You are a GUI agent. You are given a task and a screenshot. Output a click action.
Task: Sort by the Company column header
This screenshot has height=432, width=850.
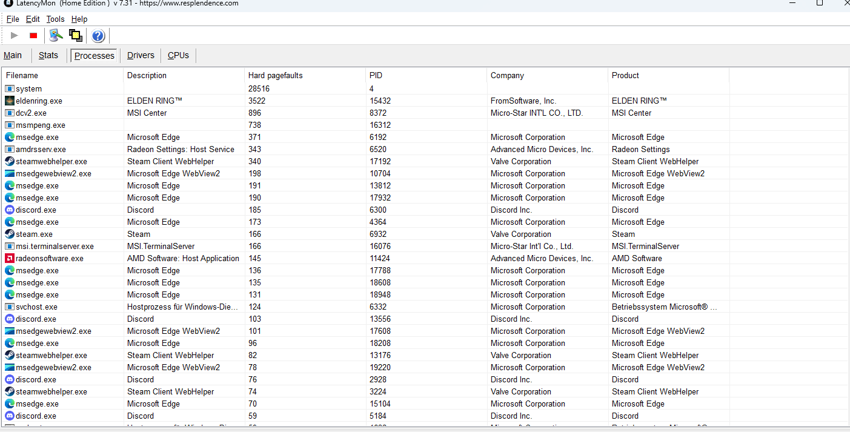click(548, 75)
